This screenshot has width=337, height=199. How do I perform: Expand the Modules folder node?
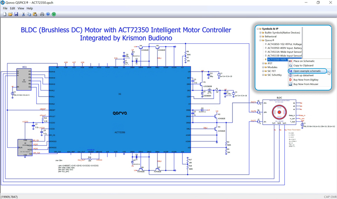click(x=263, y=67)
